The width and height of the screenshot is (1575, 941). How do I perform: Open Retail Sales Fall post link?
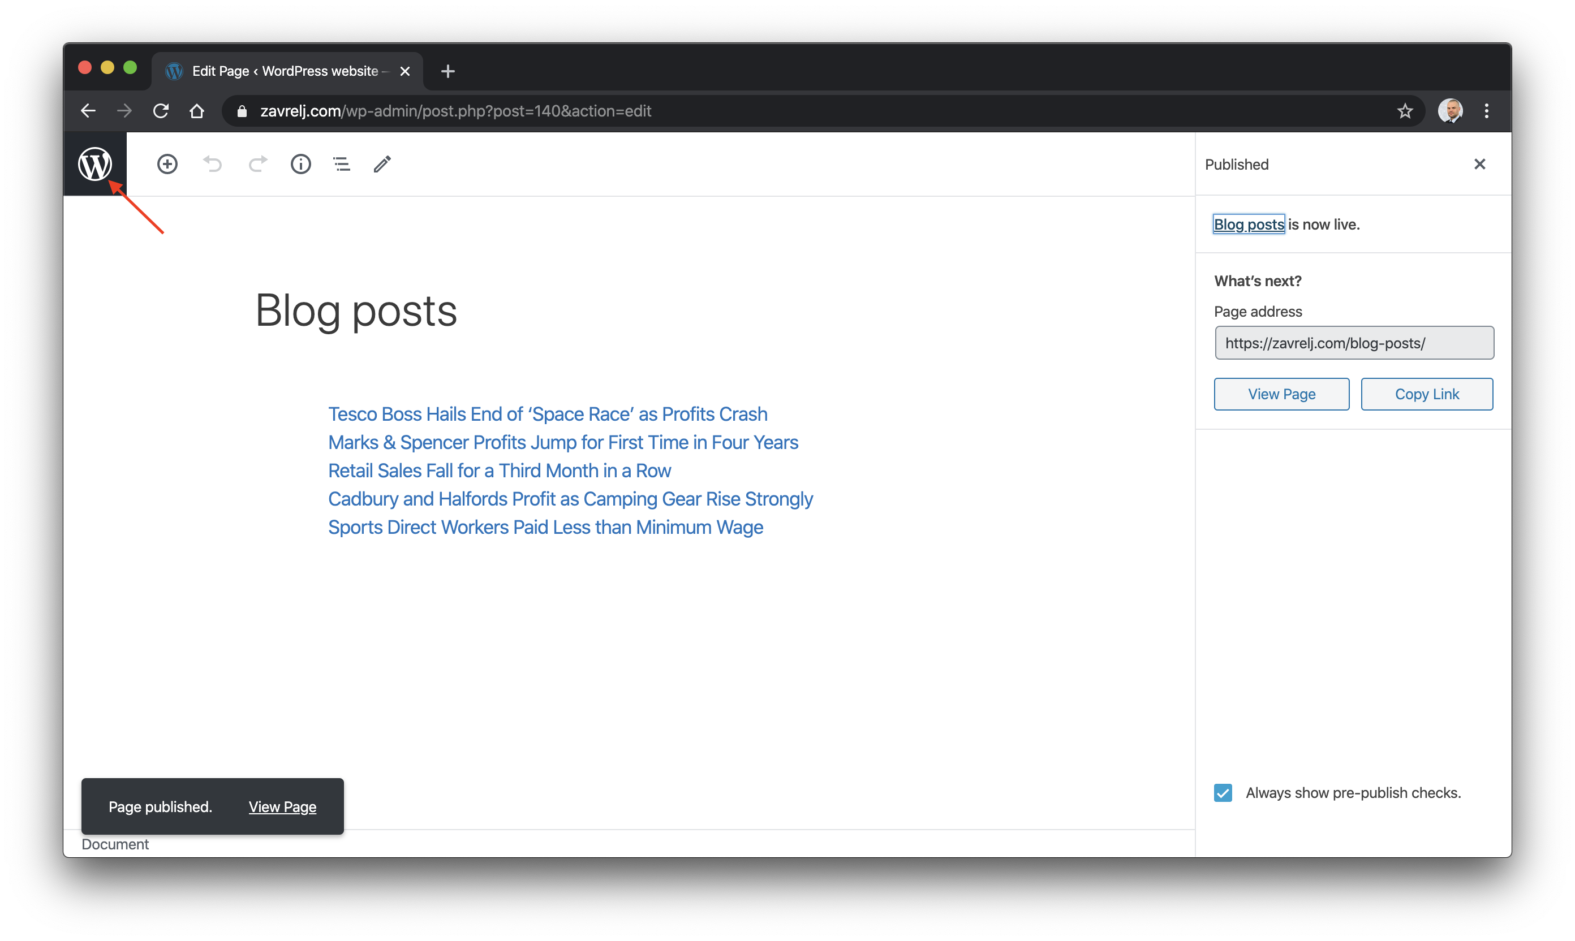point(499,470)
